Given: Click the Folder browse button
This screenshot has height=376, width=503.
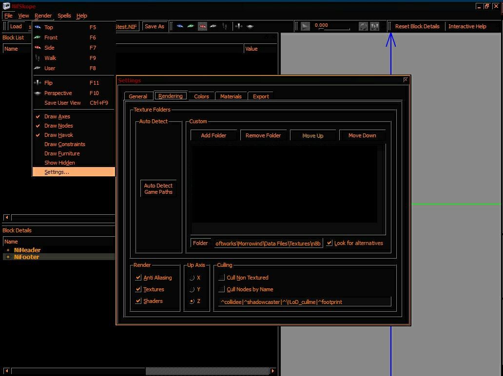Looking at the screenshot, I should point(200,243).
